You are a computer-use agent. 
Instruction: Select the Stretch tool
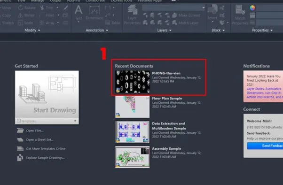[7, 23]
